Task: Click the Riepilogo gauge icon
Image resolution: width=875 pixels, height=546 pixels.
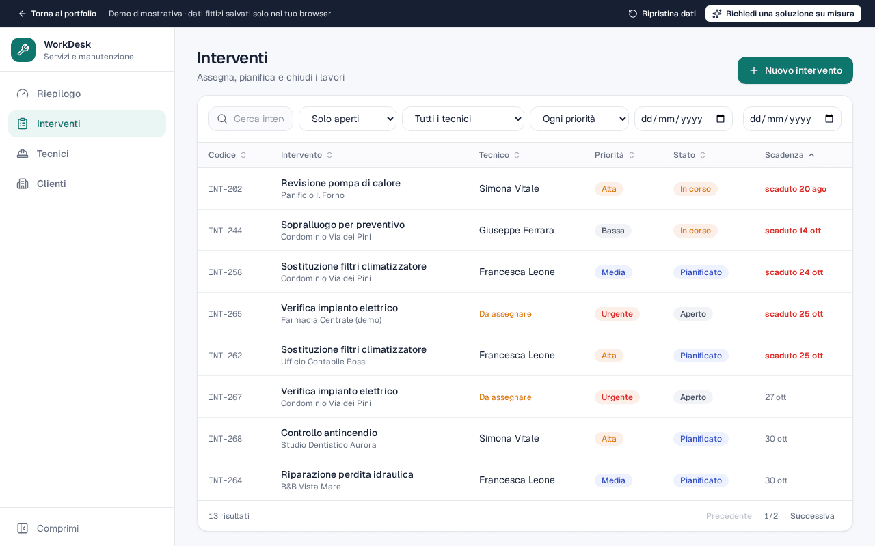Action: point(23,94)
